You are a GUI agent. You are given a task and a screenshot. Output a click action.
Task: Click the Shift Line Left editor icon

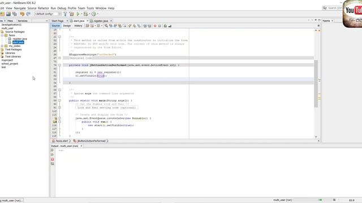click(145, 26)
